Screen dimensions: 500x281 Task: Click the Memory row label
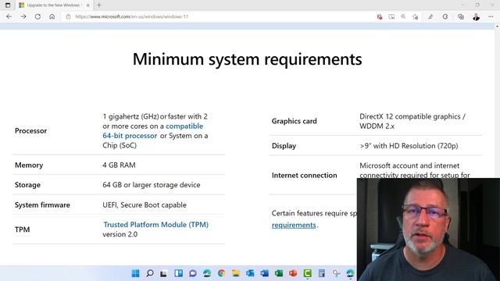click(29, 165)
